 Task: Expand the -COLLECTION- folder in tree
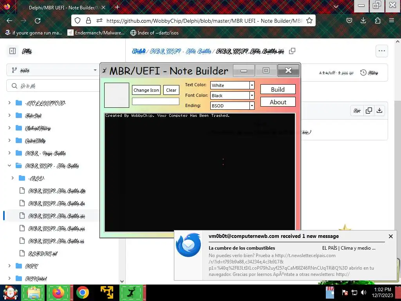pyautogui.click(x=9, y=103)
